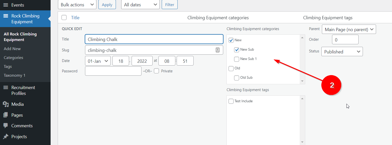Click the Projects pin icon
The width and height of the screenshot is (392, 145).
[x=6, y=137]
